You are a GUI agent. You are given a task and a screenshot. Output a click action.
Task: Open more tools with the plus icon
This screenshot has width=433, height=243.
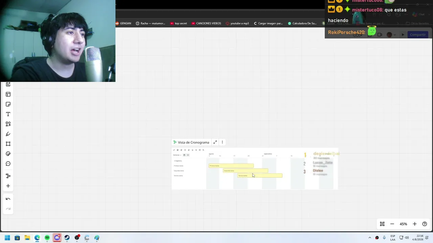click(x=8, y=186)
